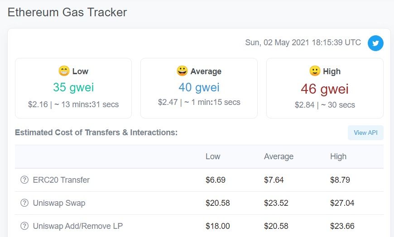Image resolution: width=394 pixels, height=237 pixels.
Task: Click the Uniswap Add/Remove LP help icon
Action: click(x=24, y=226)
